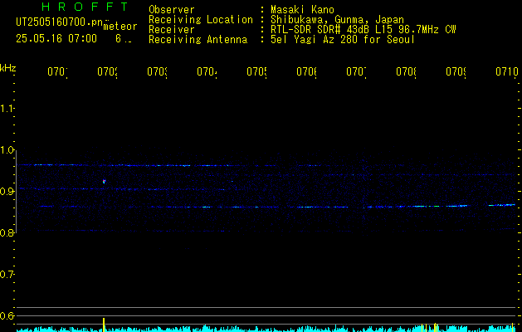Click the 0701 time axis label
Screen dimensions: 522x332
57,71
